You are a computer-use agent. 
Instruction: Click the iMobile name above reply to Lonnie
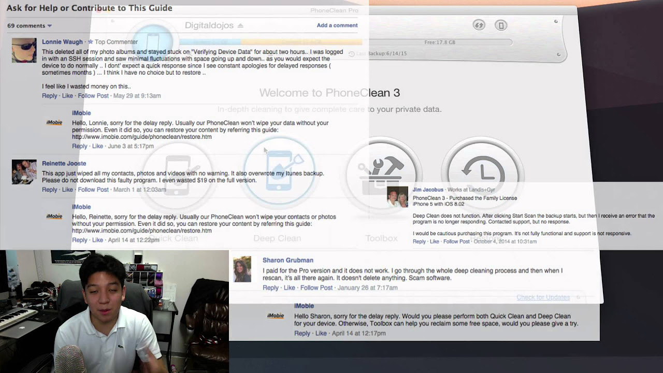81,113
